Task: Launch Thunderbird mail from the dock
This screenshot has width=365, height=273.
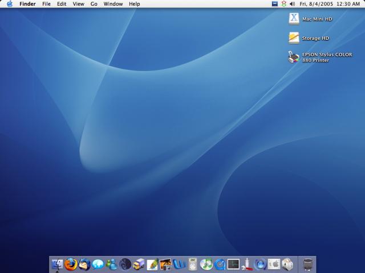Action: pyautogui.click(x=84, y=264)
